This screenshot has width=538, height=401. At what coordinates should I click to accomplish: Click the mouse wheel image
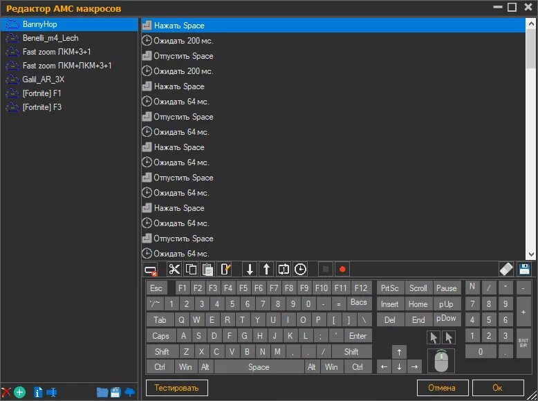click(441, 360)
